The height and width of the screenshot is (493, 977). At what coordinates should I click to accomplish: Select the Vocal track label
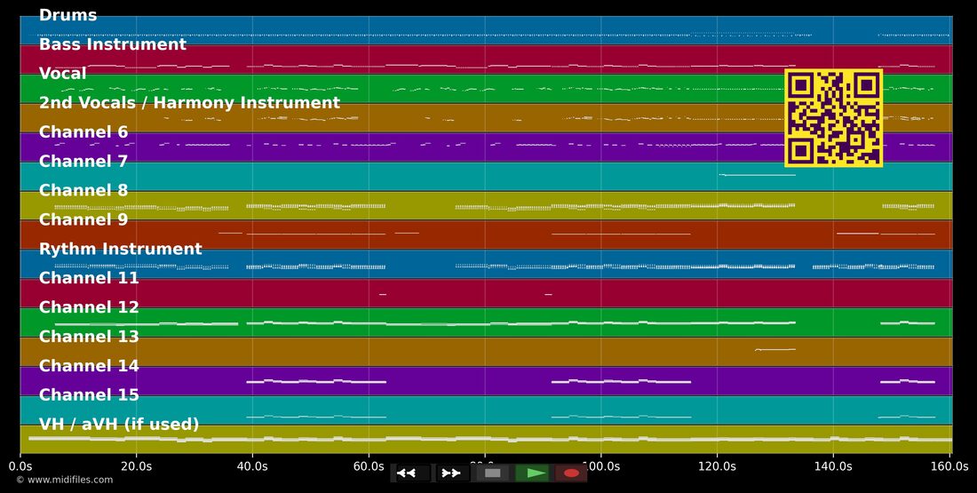(x=63, y=74)
